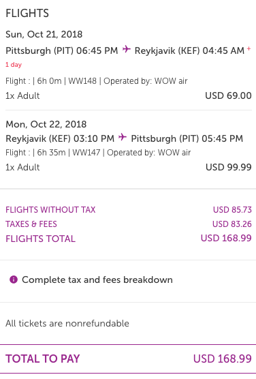Click the red plus next-day indicator
This screenshot has height=379, width=256.
click(249, 49)
